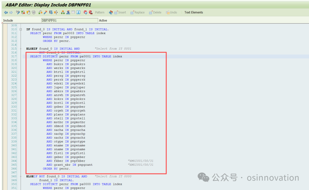Click the Pattern toolbar button
The height and width of the screenshot is (190, 309).
(x=100, y=12)
